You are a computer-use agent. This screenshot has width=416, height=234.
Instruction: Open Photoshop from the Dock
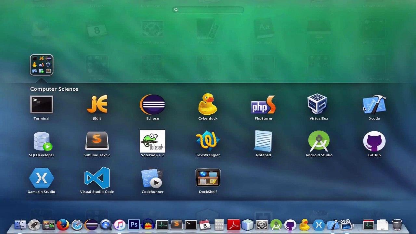coord(134,225)
